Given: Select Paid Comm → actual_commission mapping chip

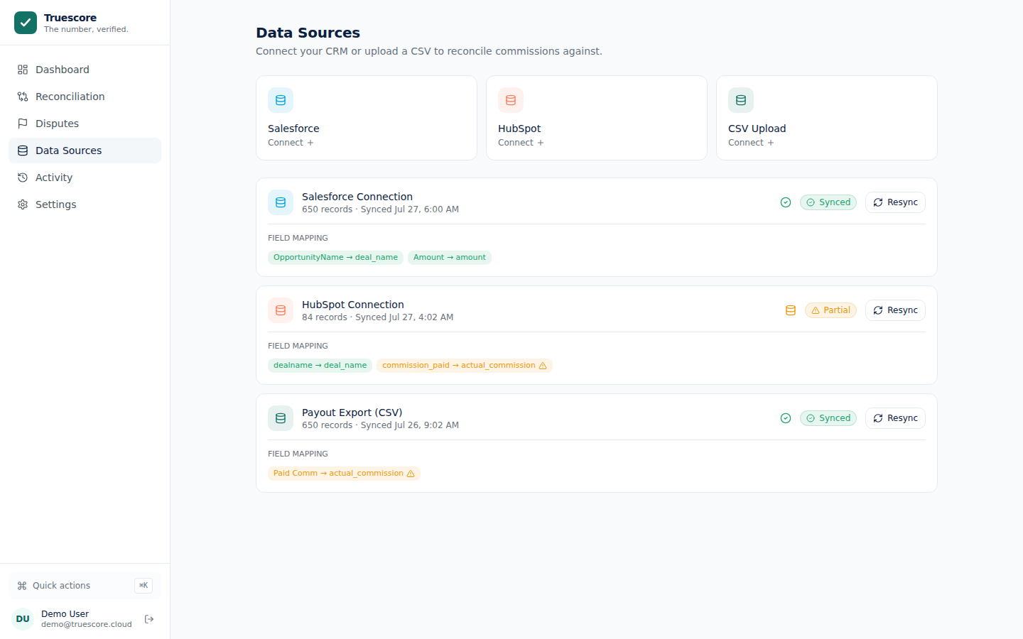Looking at the screenshot, I should coord(344,474).
